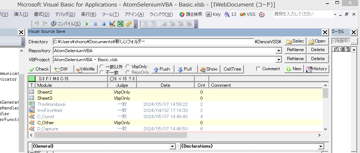The image size is (360, 153).
Task: Open the Key add-in button
Action: 213,14
